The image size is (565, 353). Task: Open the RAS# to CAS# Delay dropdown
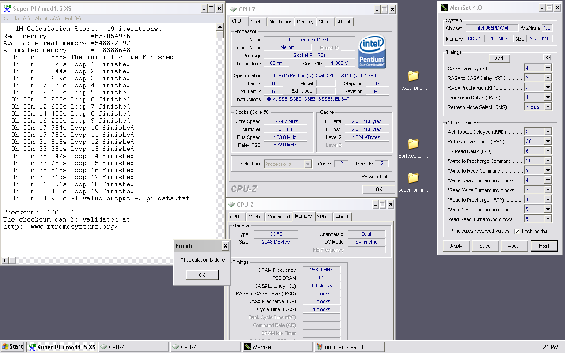548,78
